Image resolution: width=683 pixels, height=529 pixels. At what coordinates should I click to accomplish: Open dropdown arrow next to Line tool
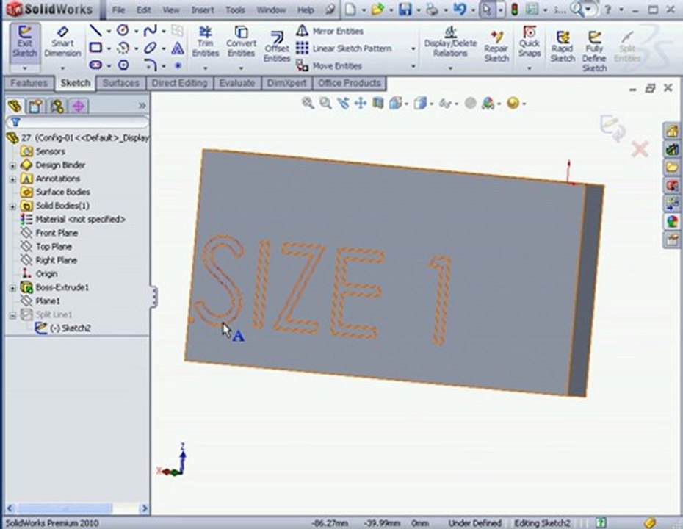(x=109, y=31)
